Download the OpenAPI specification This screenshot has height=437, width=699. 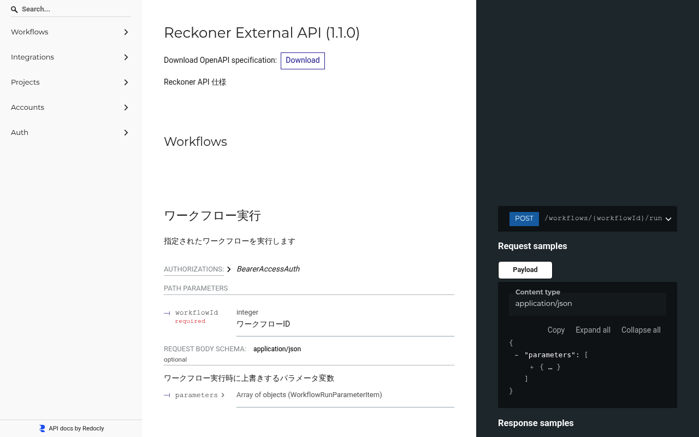303,61
